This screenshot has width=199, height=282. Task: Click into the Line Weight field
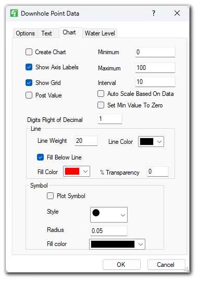click(86, 141)
